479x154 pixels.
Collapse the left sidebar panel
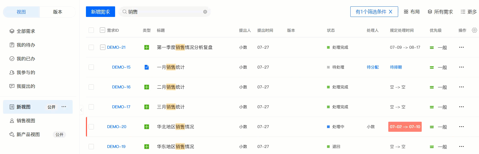click(x=81, y=110)
